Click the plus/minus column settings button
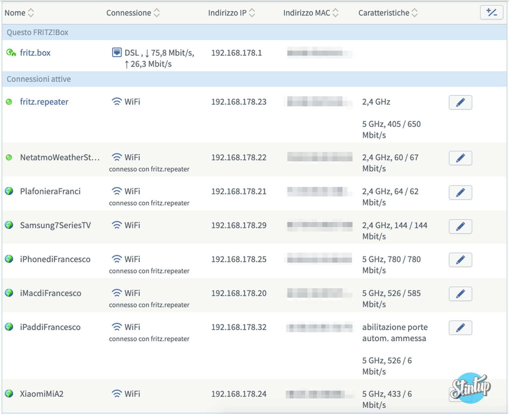509x414 pixels. pos(491,13)
